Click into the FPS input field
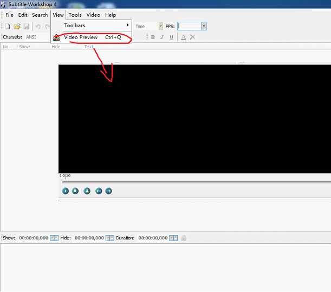The width and height of the screenshot is (331, 292). 190,26
